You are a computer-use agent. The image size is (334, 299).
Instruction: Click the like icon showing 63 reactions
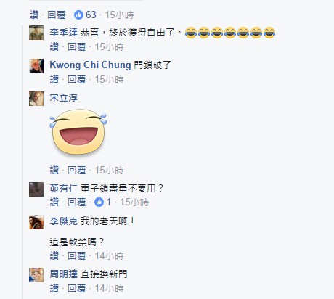click(x=78, y=15)
